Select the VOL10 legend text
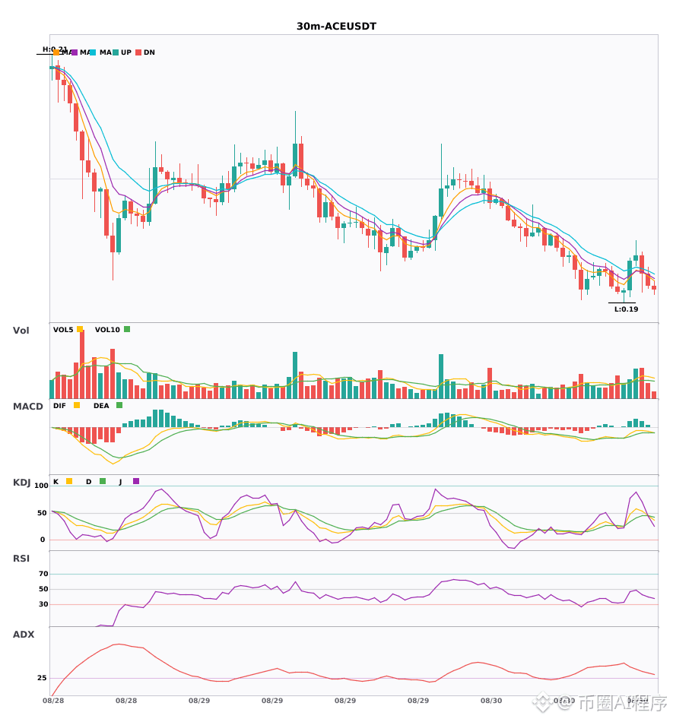 click(107, 330)
